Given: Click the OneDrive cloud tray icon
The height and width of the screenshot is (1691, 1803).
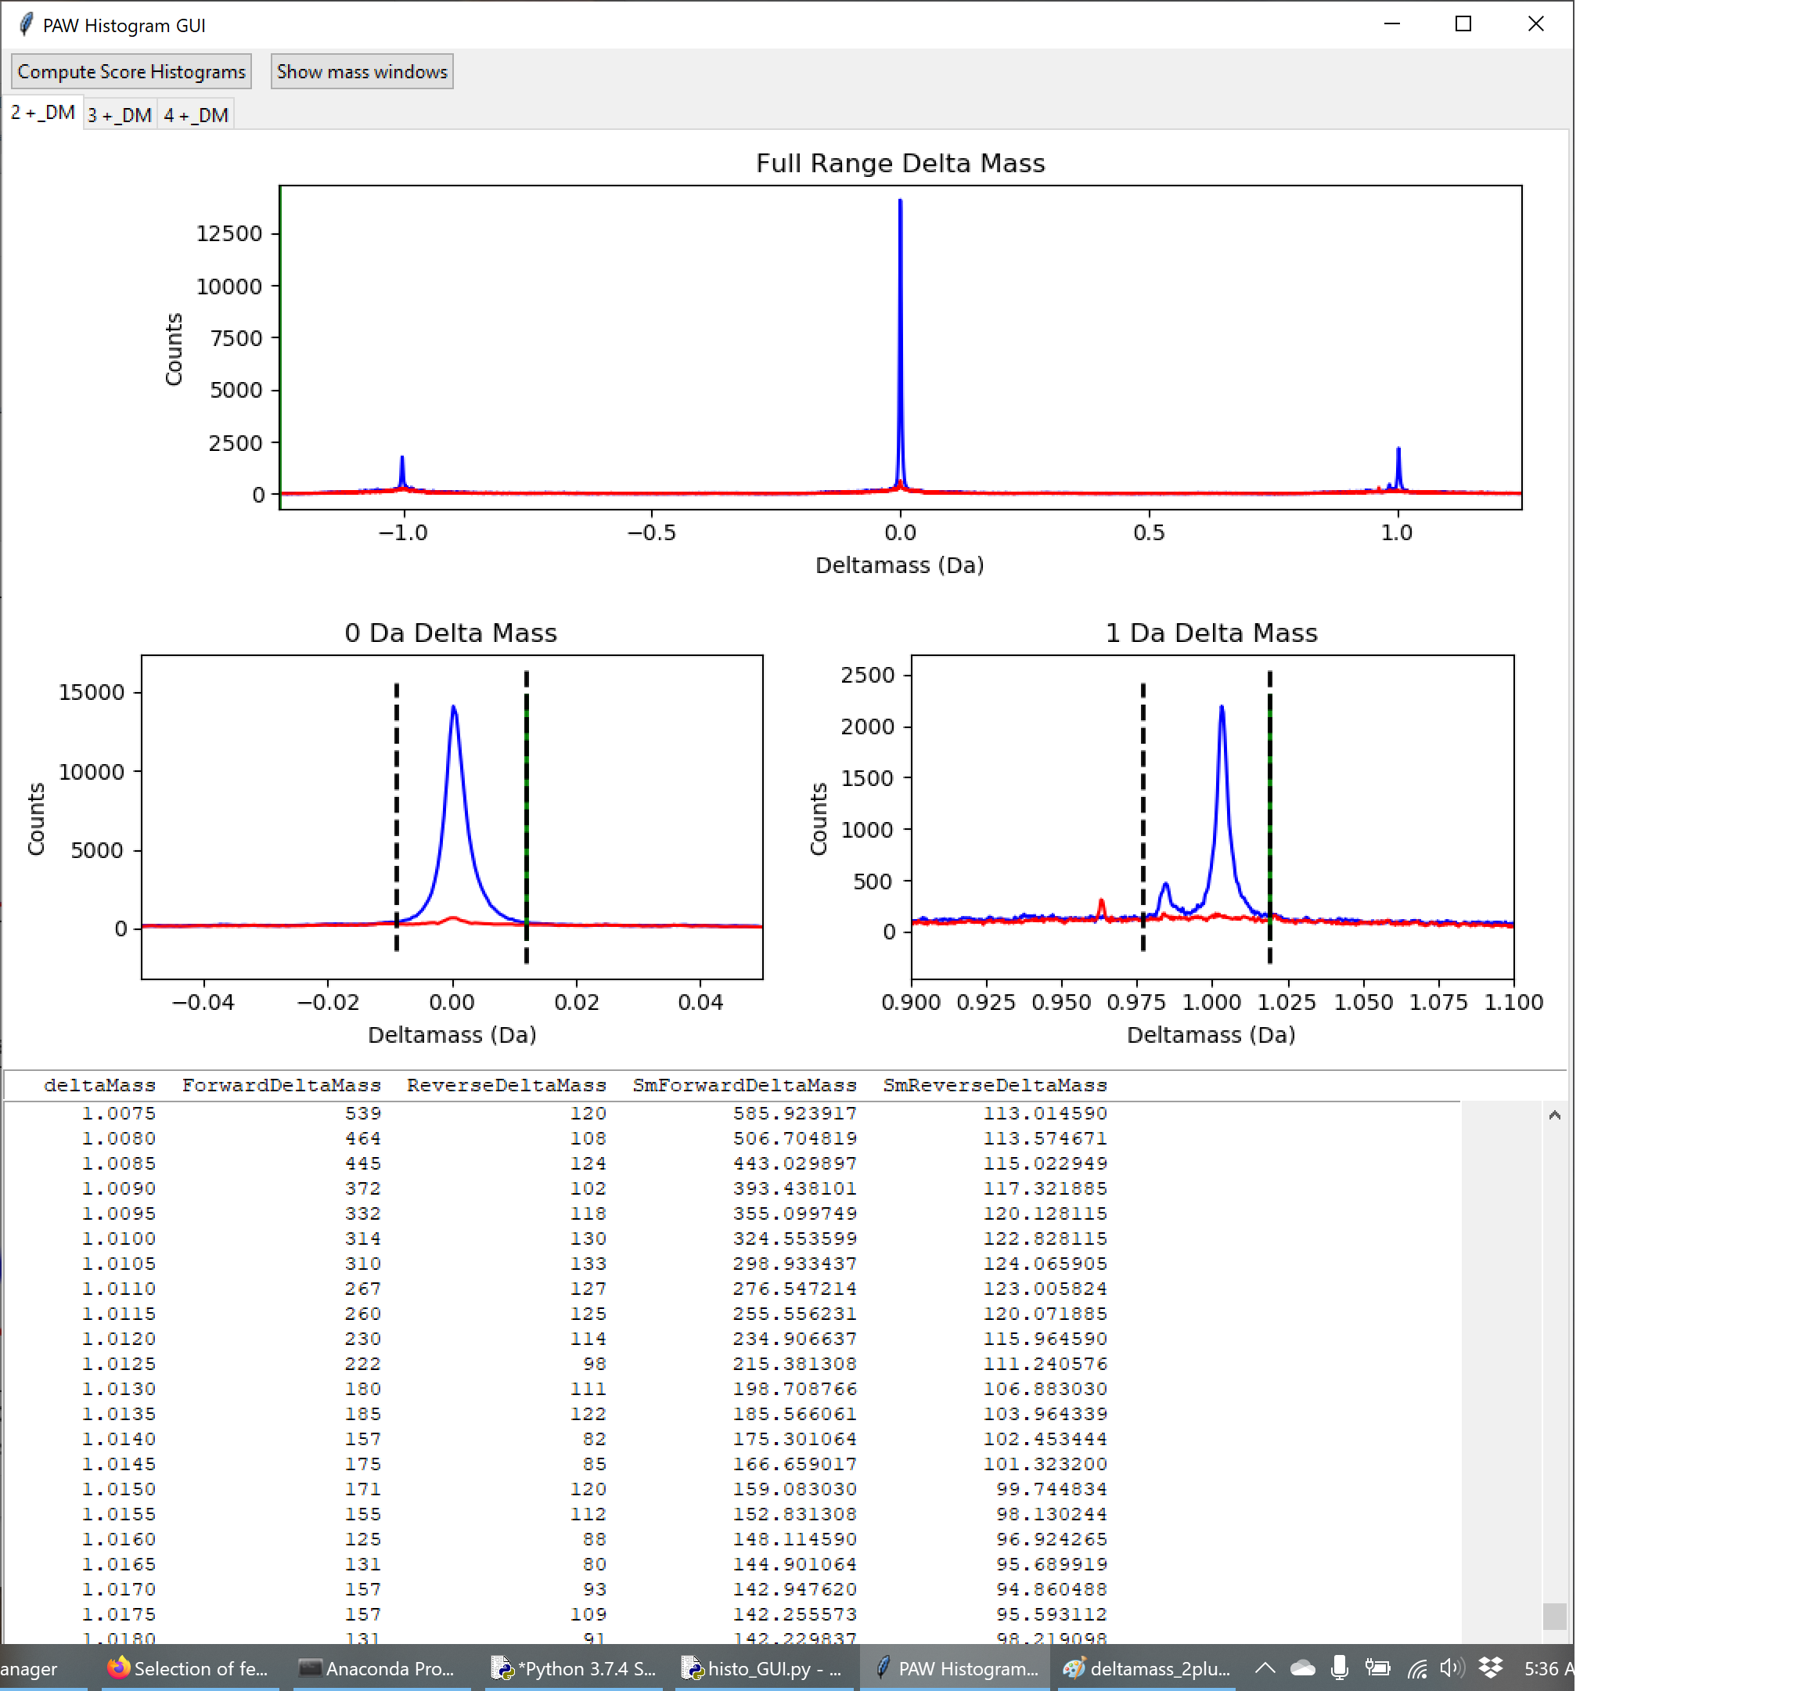Looking at the screenshot, I should [x=1302, y=1668].
